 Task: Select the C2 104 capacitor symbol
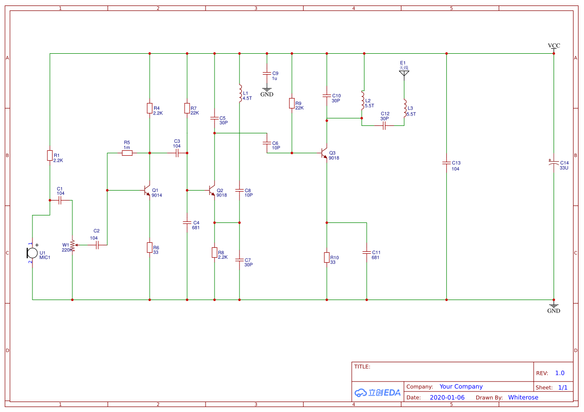[97, 245]
